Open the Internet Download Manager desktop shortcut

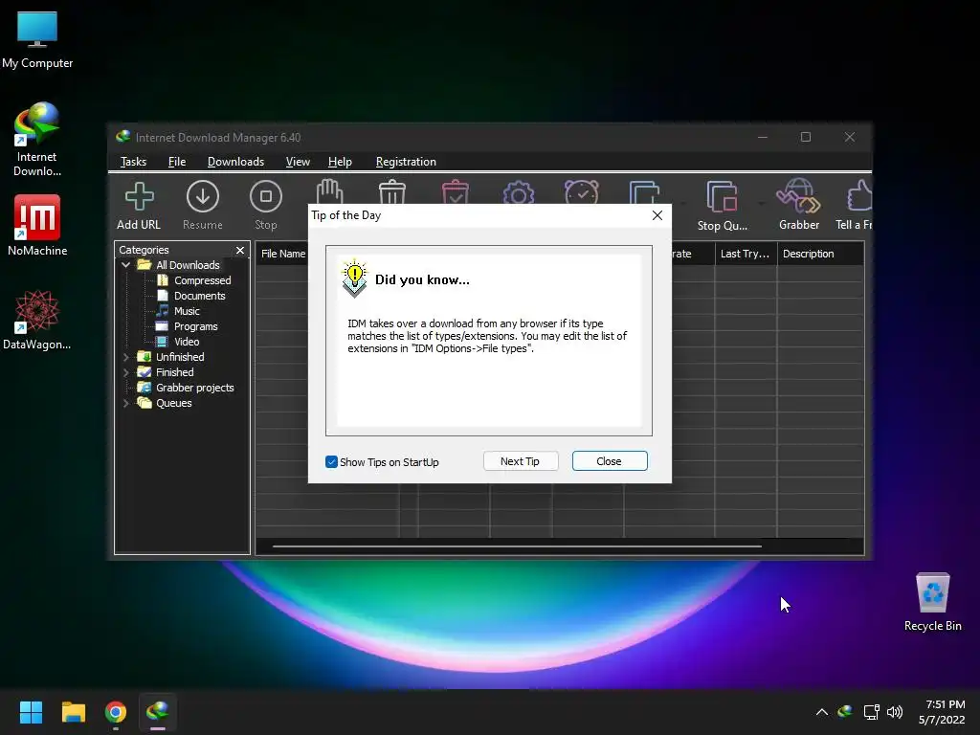[37, 140]
